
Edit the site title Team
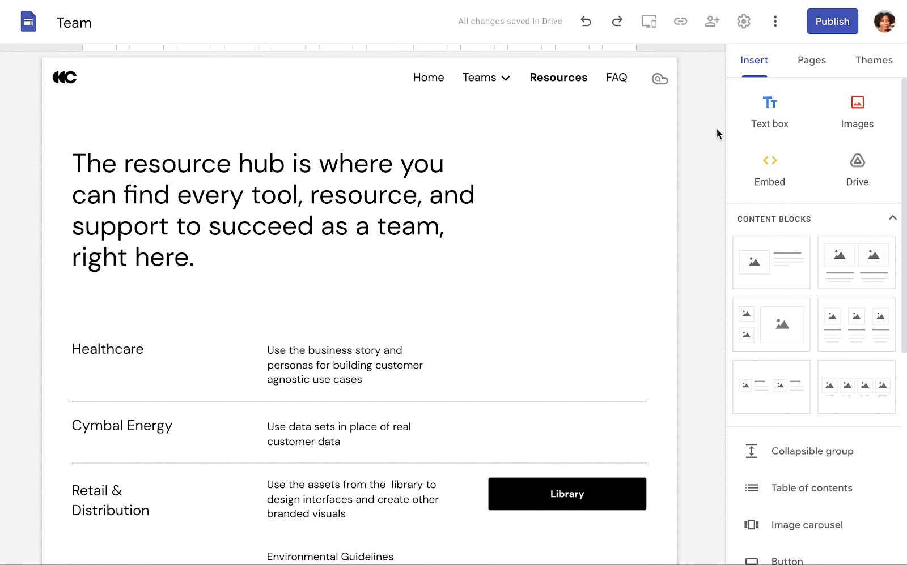[x=74, y=23]
